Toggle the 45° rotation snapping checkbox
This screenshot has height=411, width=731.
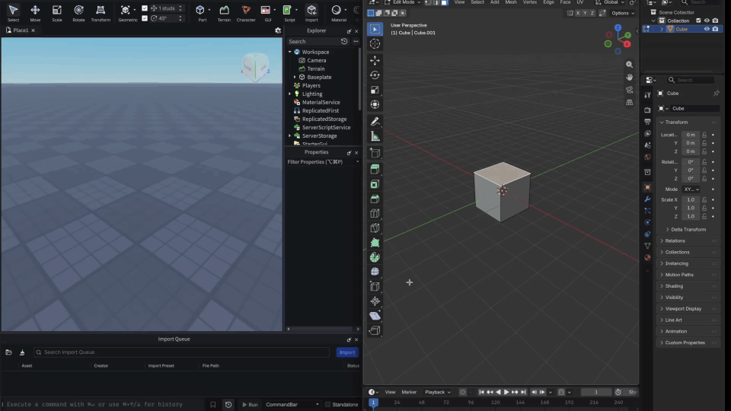click(x=145, y=18)
